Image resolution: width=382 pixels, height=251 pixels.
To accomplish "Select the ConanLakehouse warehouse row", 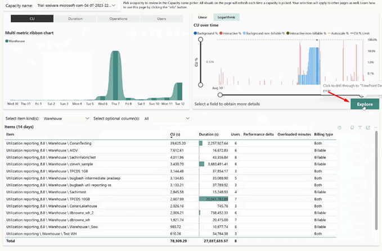I will [170, 206].
